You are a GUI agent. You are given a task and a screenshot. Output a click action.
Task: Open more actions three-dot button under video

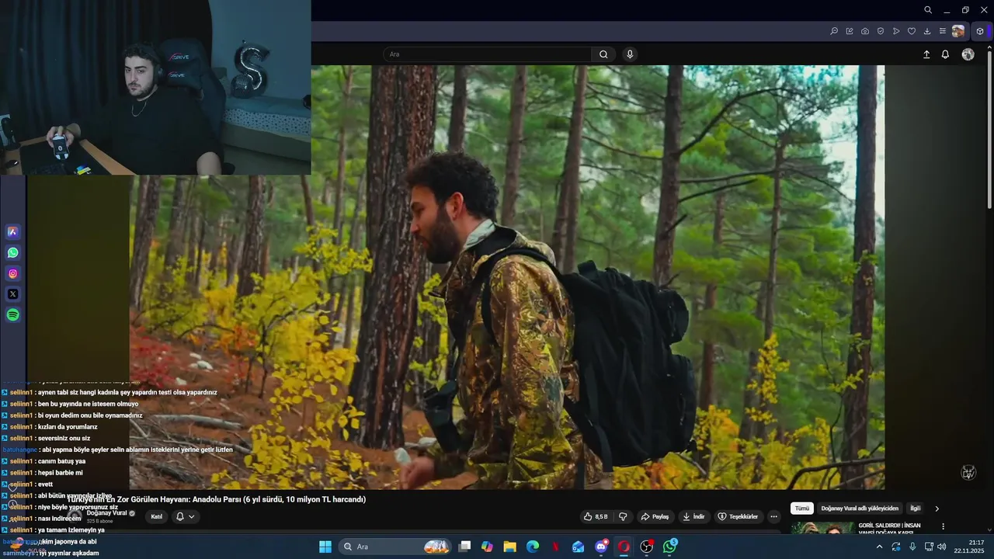773,516
